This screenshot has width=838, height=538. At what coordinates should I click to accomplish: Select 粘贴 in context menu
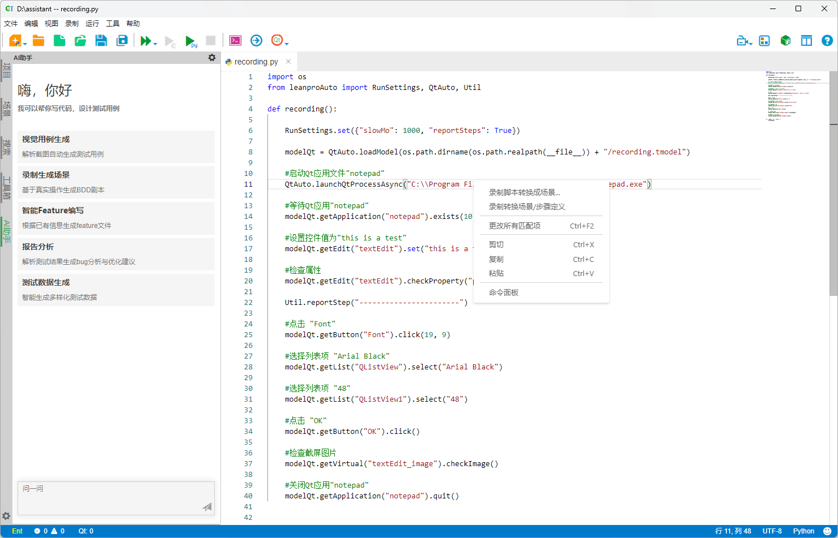pos(541,273)
